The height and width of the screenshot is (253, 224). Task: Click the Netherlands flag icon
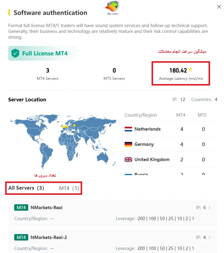point(128,129)
